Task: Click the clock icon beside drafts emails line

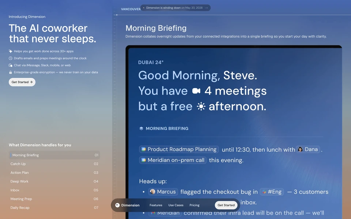Action: (x=11, y=58)
